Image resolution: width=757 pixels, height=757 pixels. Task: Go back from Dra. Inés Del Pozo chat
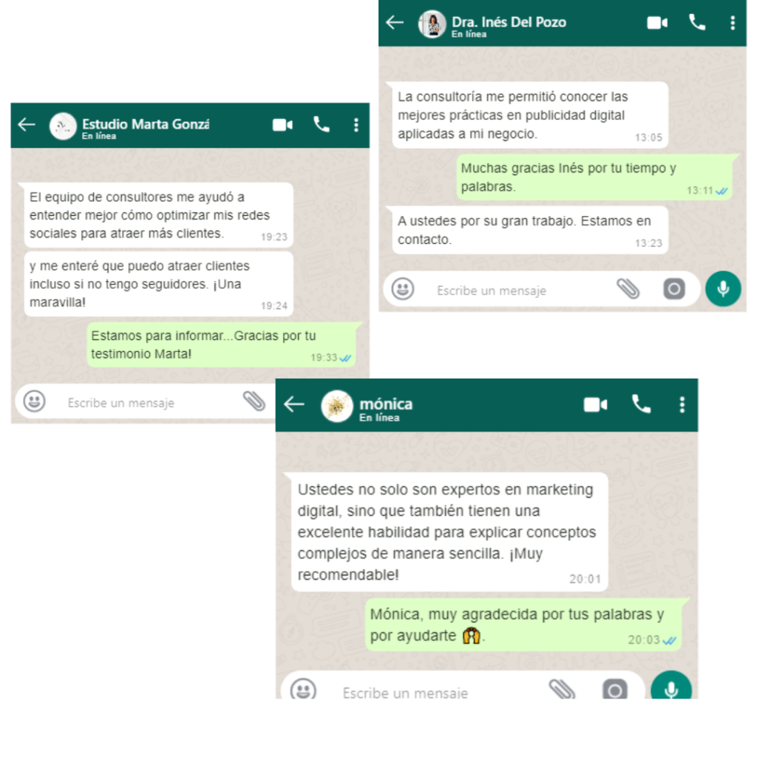point(395,22)
